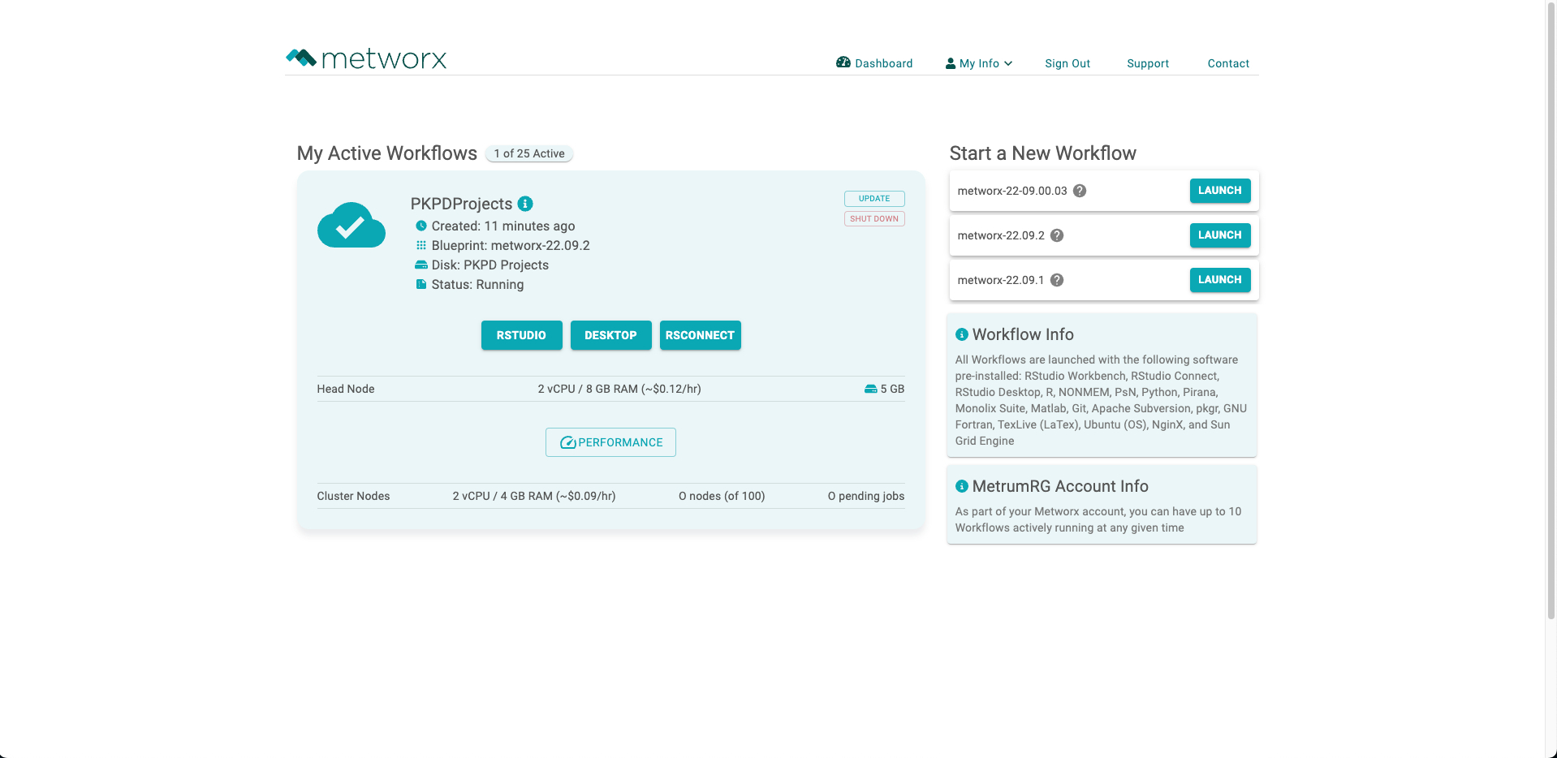Click '0 nodes (of 100)' text

722,496
